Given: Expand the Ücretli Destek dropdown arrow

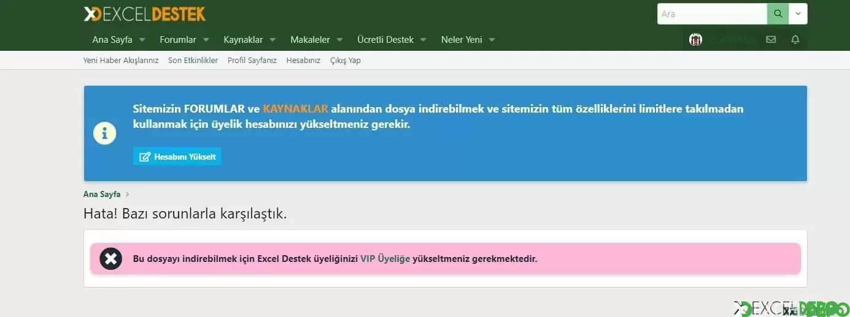Looking at the screenshot, I should point(424,40).
